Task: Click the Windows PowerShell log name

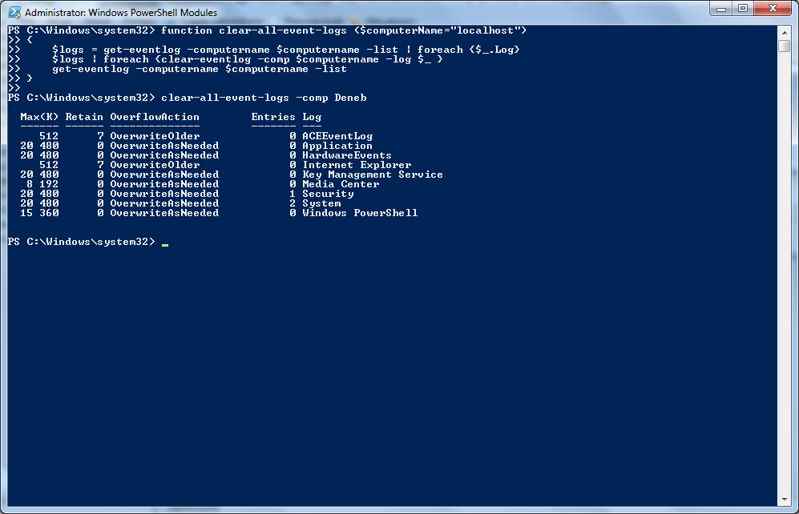Action: pyautogui.click(x=360, y=213)
